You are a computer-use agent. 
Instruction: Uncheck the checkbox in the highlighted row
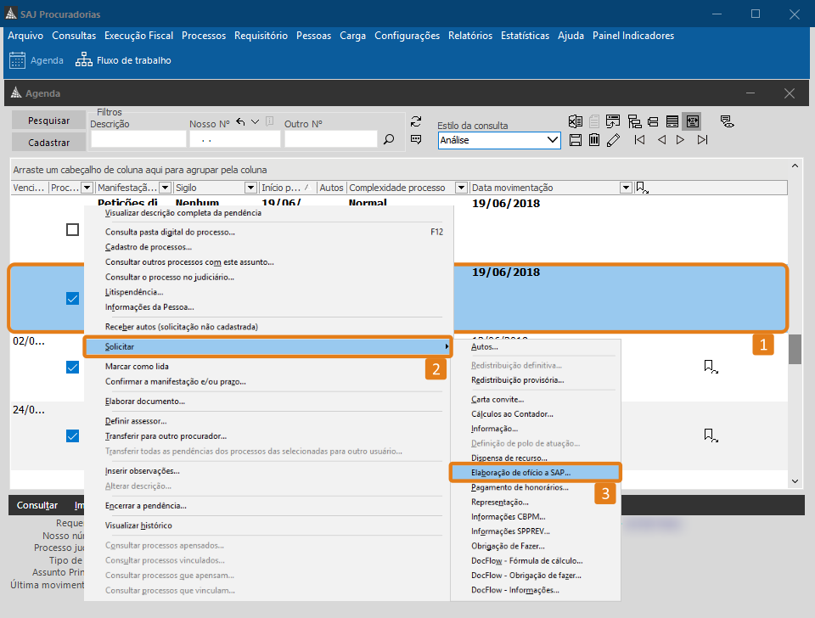(73, 298)
